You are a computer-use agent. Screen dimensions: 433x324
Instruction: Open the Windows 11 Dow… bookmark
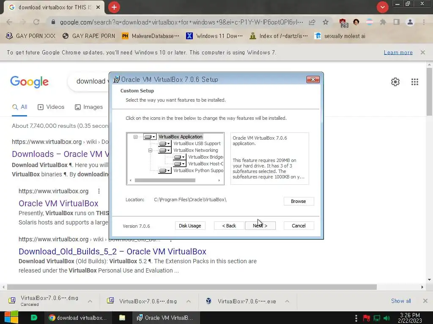click(x=214, y=36)
